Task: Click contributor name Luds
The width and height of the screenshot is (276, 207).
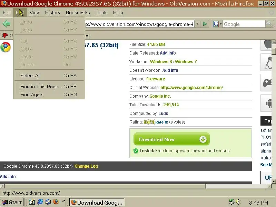Action: 163,114
